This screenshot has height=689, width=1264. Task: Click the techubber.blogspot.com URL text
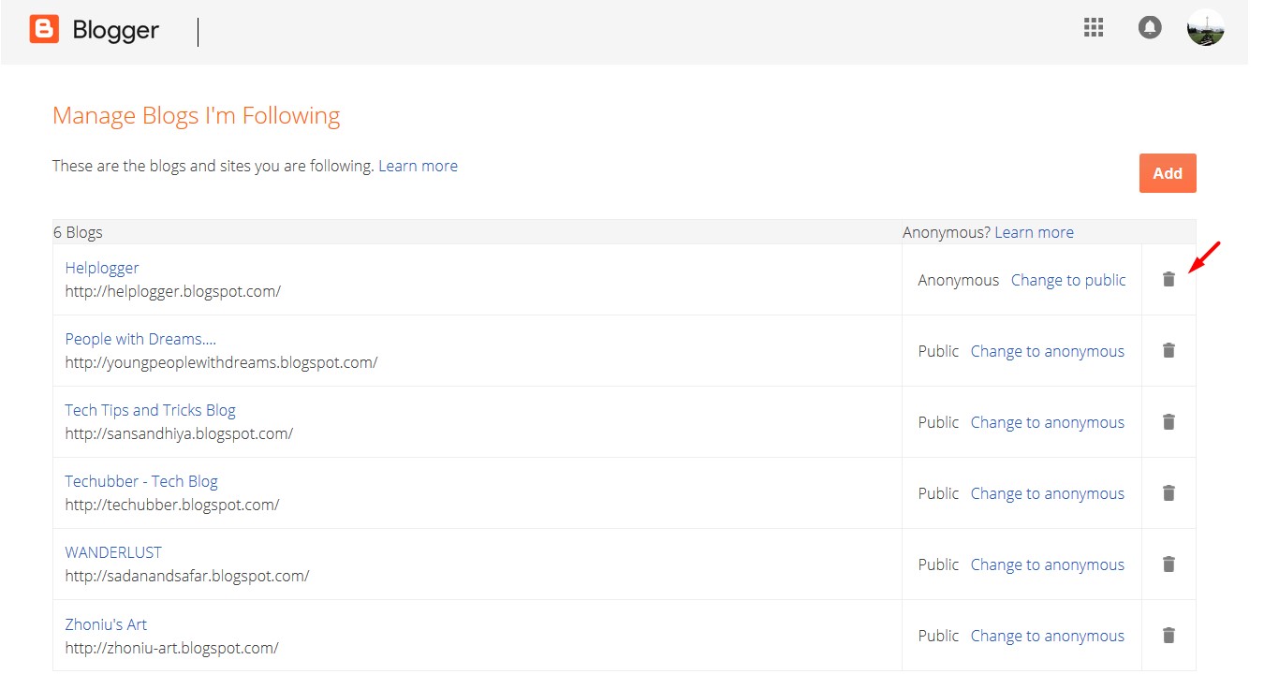[172, 505]
